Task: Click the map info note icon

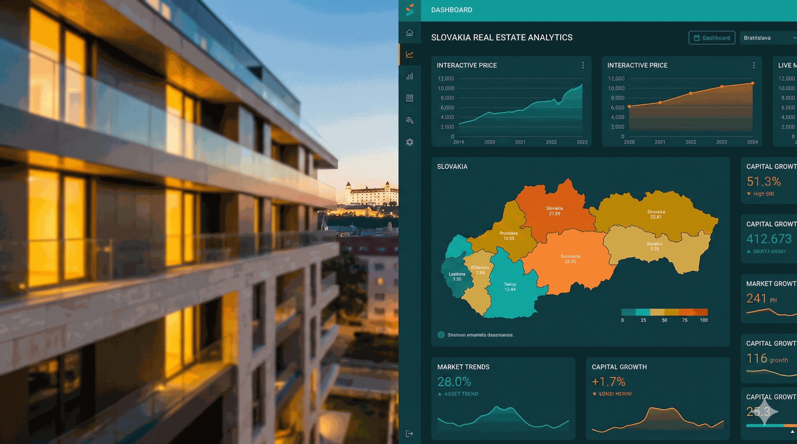Action: pyautogui.click(x=441, y=335)
